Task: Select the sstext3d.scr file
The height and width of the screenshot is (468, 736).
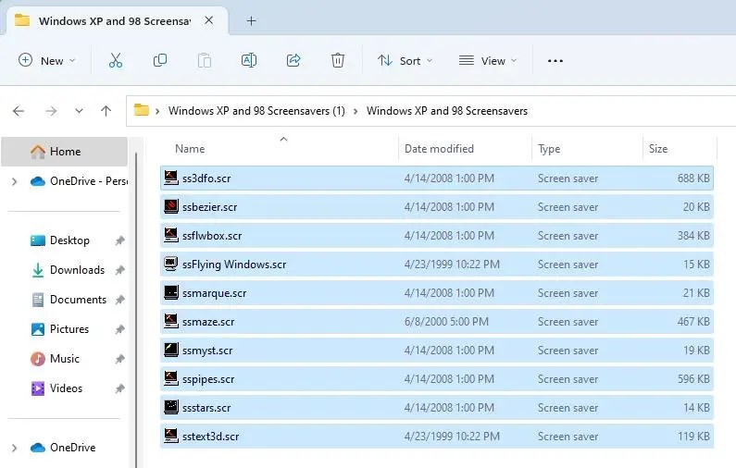Action: coord(437,437)
